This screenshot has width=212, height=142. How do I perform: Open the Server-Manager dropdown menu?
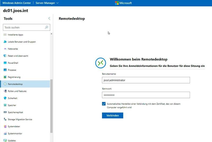tap(47, 3)
